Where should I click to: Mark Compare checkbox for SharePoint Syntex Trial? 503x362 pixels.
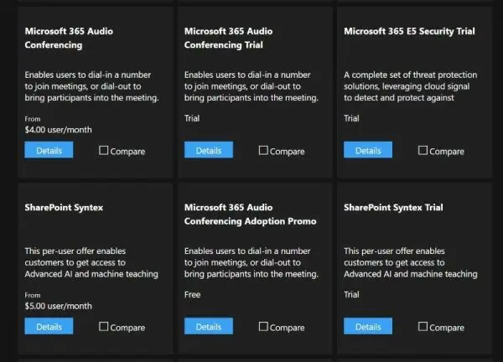click(x=423, y=327)
